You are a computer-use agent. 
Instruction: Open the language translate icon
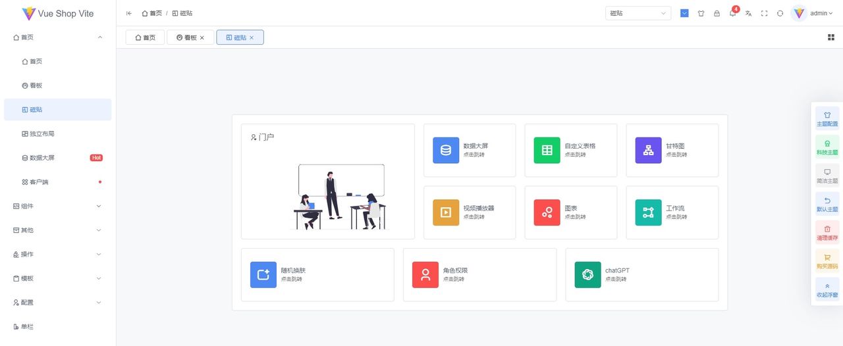[x=748, y=13]
